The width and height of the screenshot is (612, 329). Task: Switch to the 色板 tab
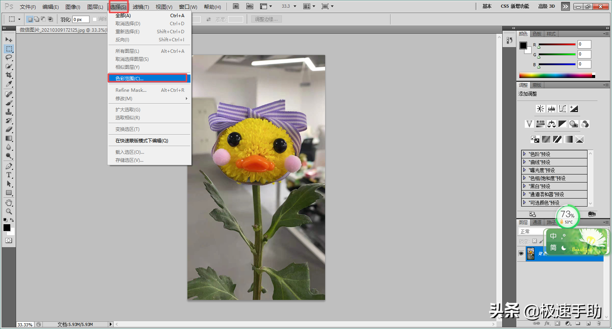537,34
